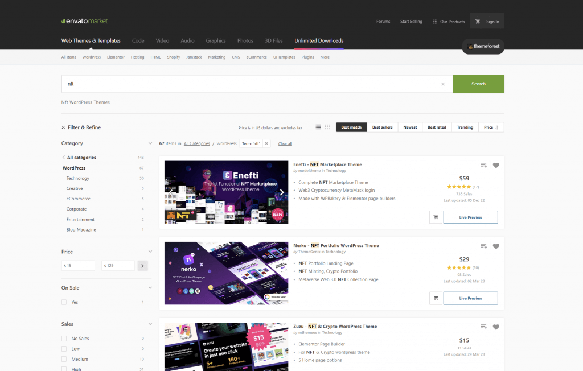Sort by Newest items
This screenshot has width=583, height=371.
click(x=410, y=127)
